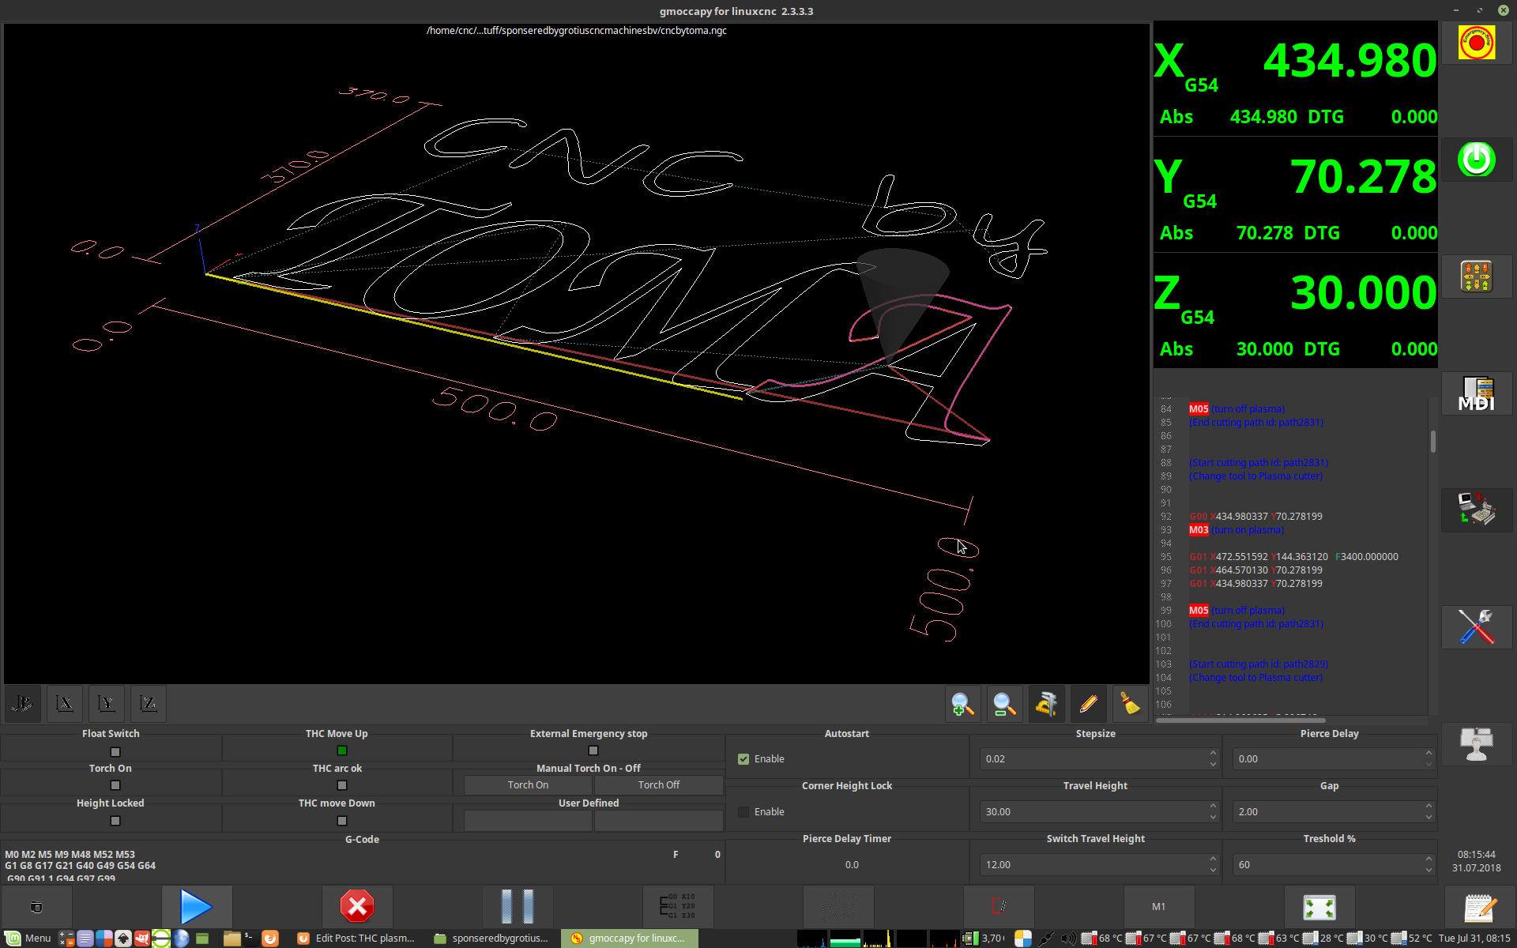
Task: Toggle the green machine power button
Action: point(1476,160)
